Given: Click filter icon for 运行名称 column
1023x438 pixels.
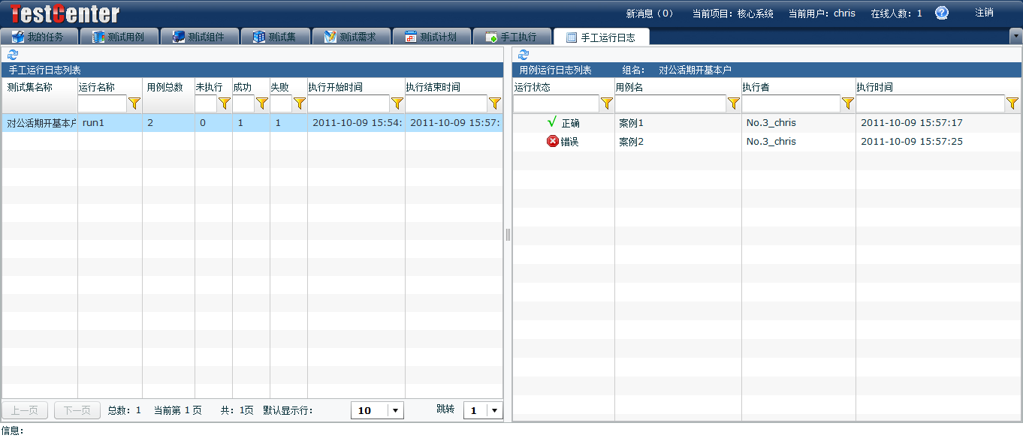Looking at the screenshot, I should point(134,103).
